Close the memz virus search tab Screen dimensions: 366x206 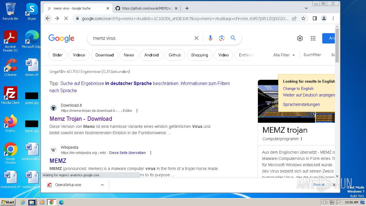108,8
